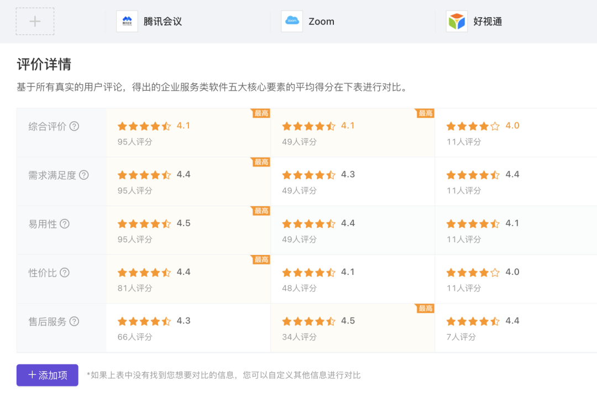Select the 易用性 row label
This screenshot has height=402, width=597.
[x=43, y=224]
